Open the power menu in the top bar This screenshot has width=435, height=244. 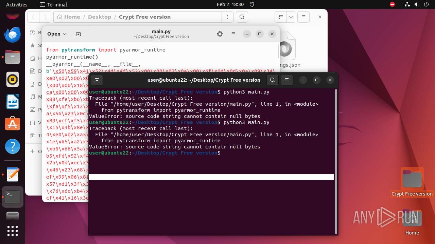426,4
